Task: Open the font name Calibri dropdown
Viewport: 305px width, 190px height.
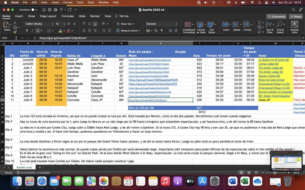Action: point(52,24)
